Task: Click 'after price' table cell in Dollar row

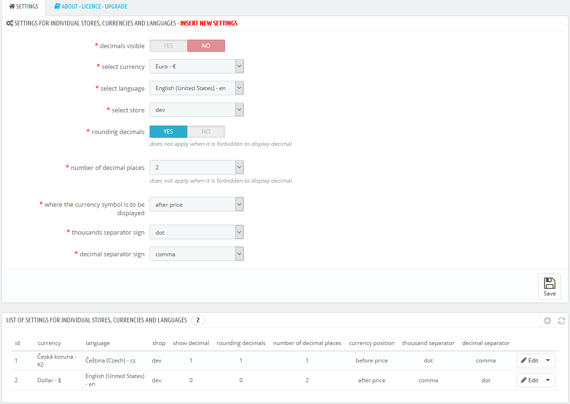Action: [x=372, y=380]
